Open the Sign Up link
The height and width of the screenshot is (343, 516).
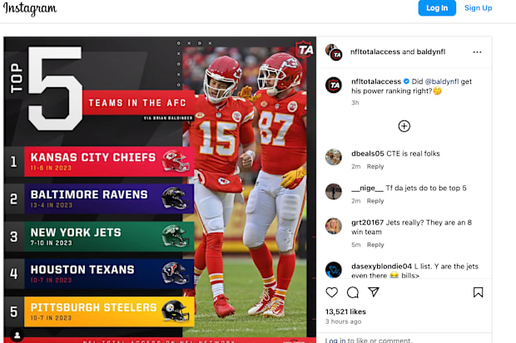478,8
